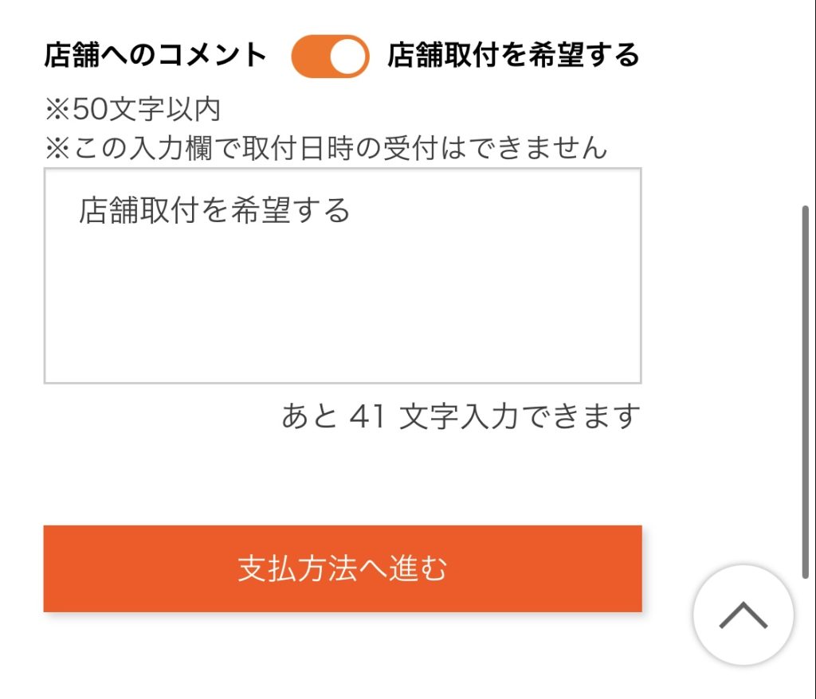Click the upward arrow inside the round button
The width and height of the screenshot is (816, 699).
(743, 615)
